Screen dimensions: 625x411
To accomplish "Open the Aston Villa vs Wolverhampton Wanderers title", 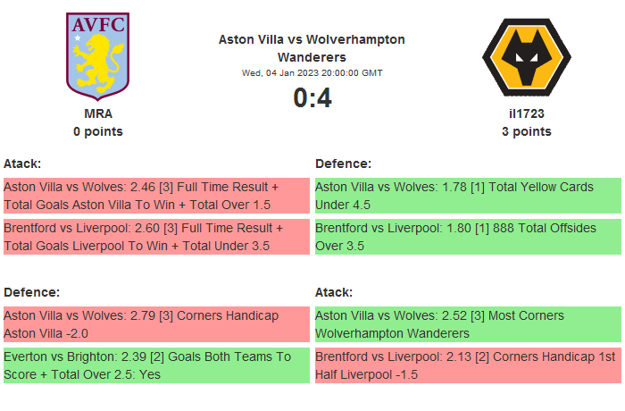I will [312, 47].
